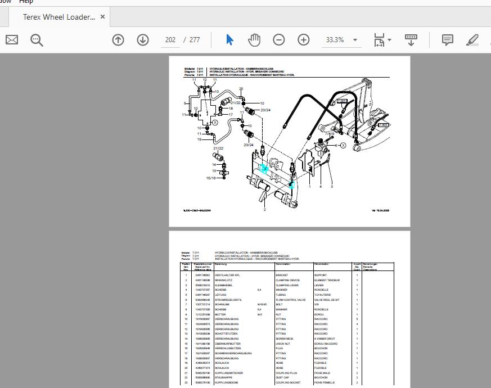Open the Help menu
491x388 pixels.
click(26, 2)
